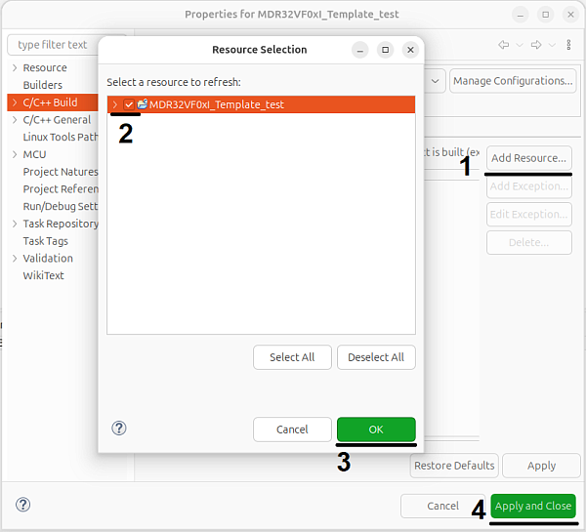This screenshot has height=532, width=586.
Task: Click the MDR32VF0xI_Template_test project folder icon
Action: [143, 104]
